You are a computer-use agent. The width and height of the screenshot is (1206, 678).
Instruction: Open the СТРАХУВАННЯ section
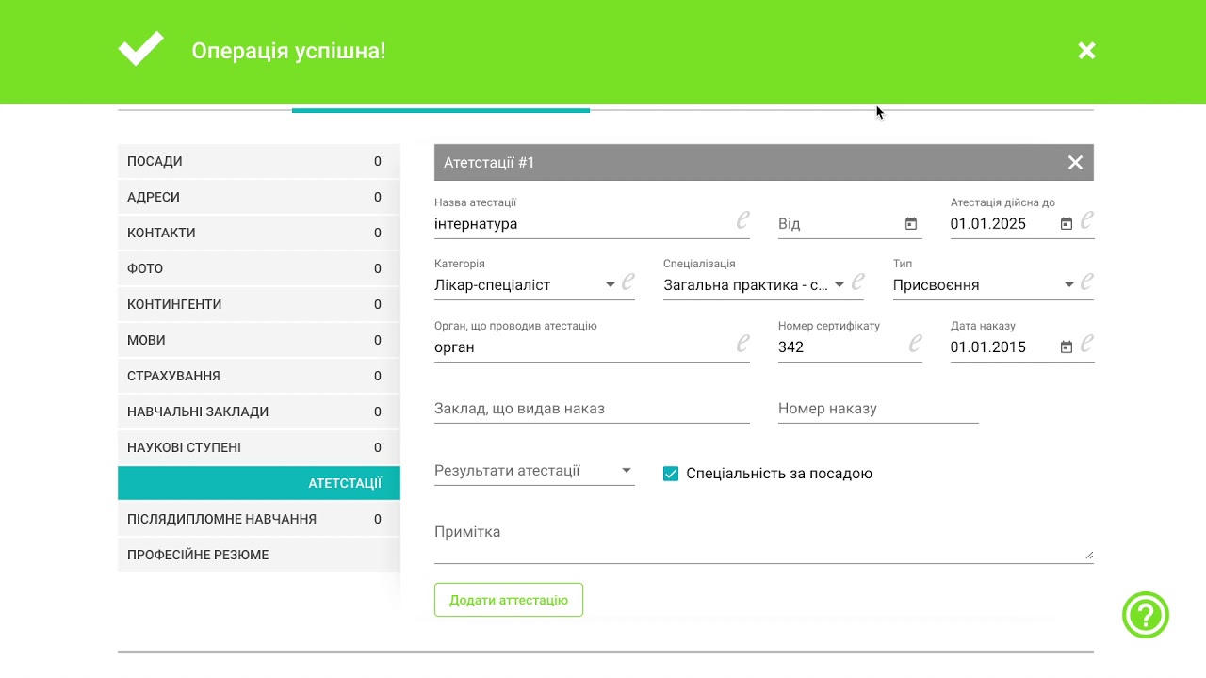click(259, 376)
